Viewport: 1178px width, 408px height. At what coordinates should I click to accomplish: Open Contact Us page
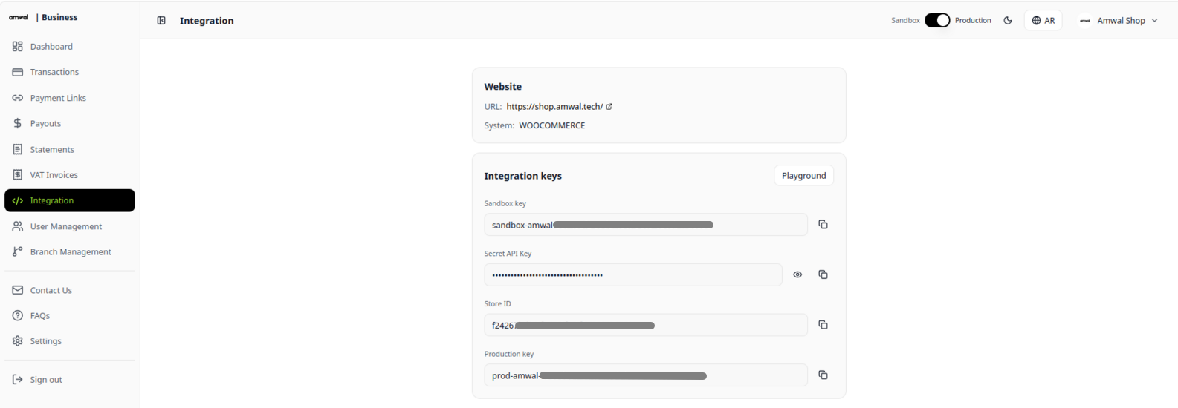70,290
